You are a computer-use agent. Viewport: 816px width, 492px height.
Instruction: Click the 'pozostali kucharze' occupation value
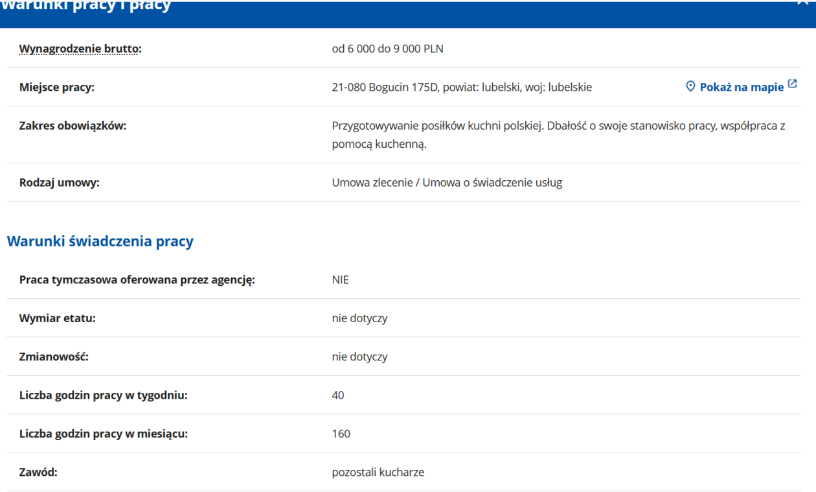(x=378, y=473)
